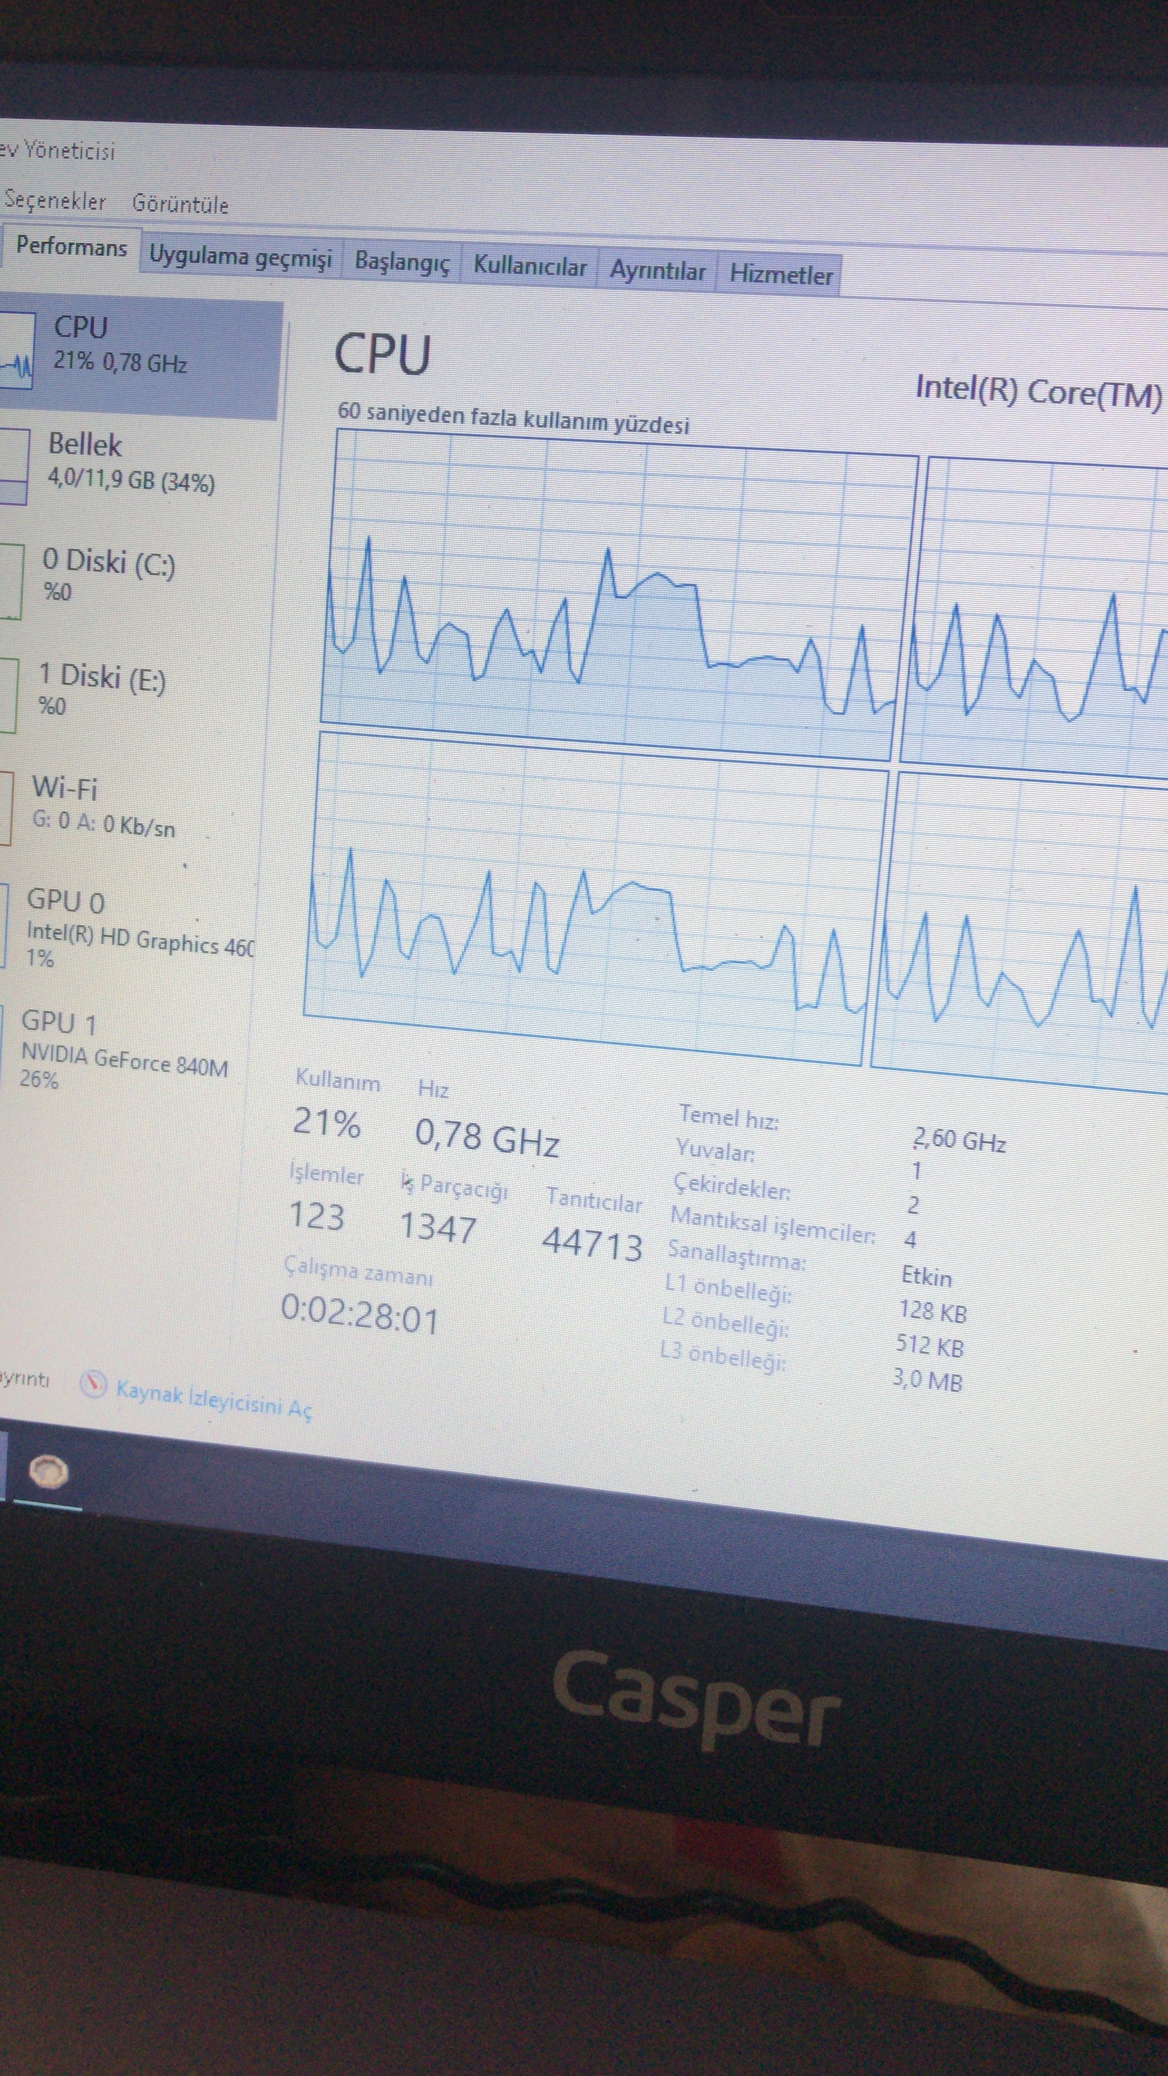
Task: Click the Resource Monitor gauge icon
Action: click(x=94, y=1385)
